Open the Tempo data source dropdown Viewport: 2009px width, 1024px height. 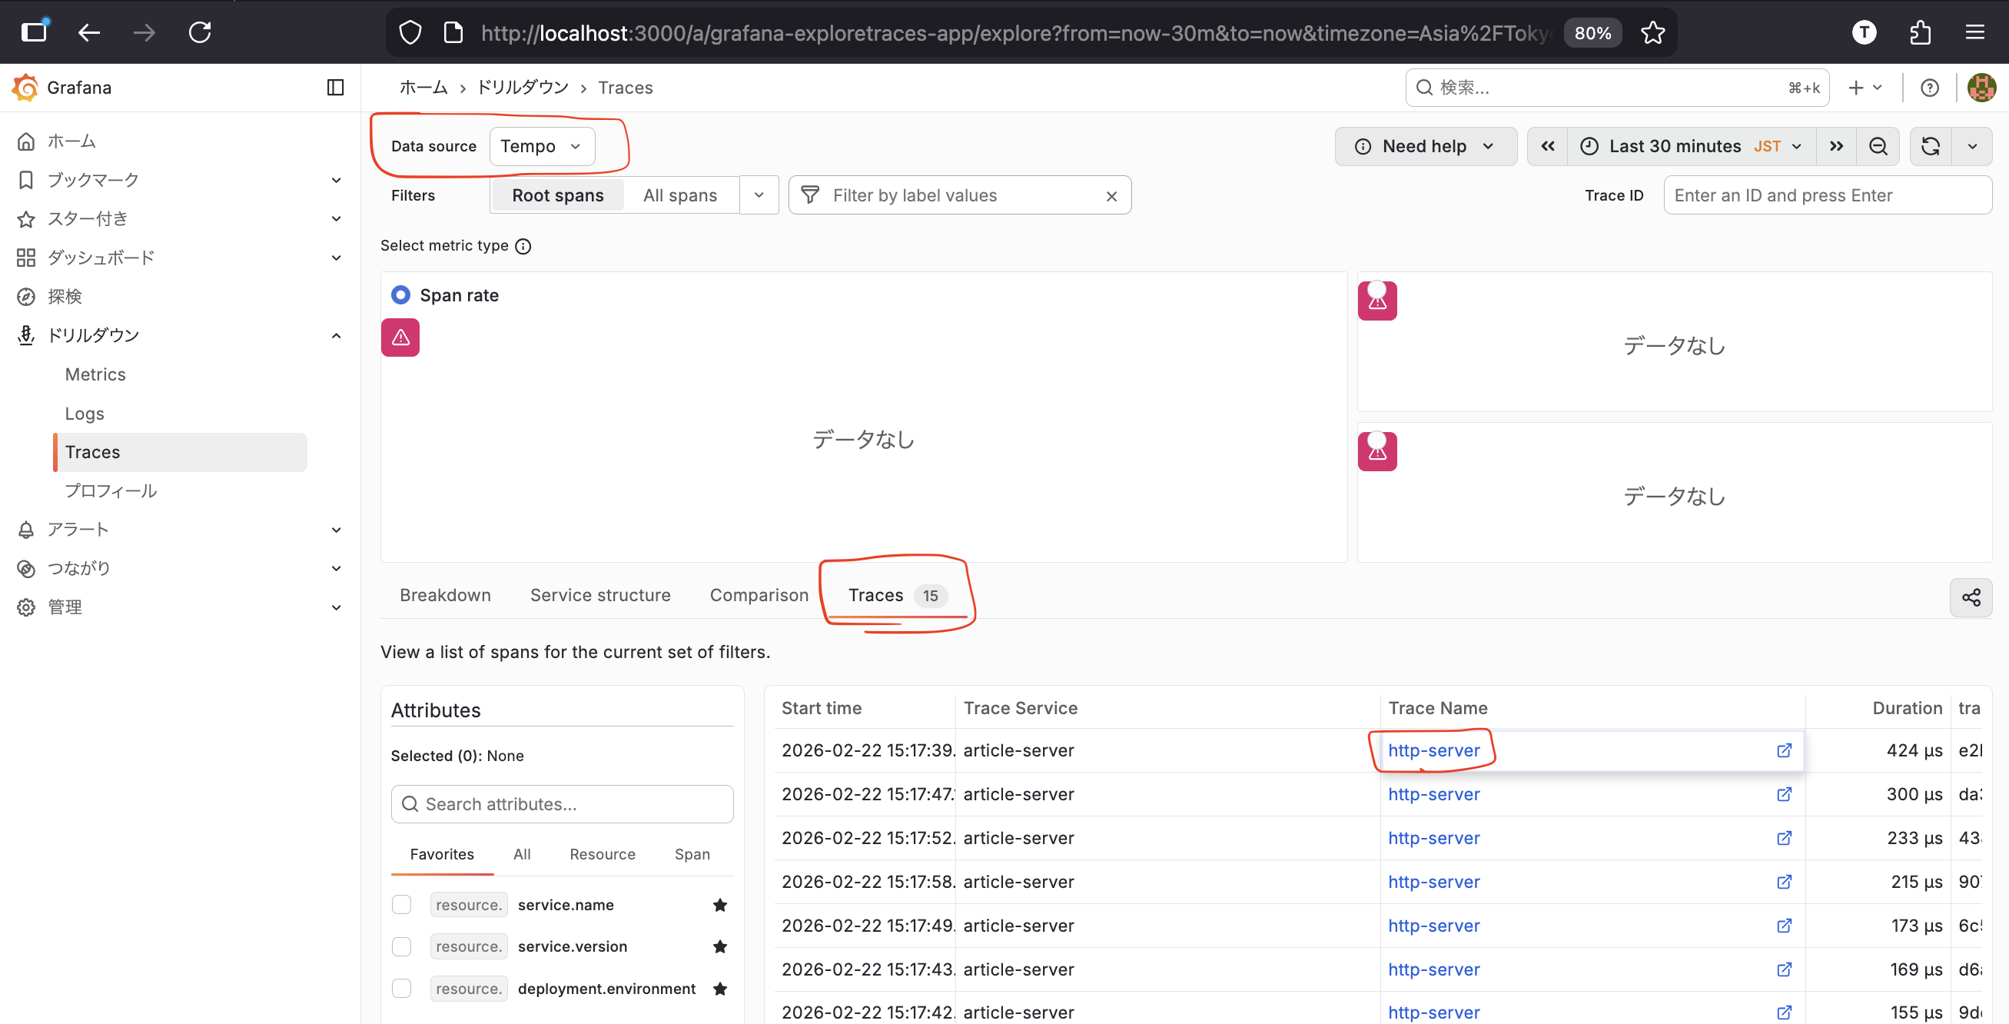(x=541, y=147)
